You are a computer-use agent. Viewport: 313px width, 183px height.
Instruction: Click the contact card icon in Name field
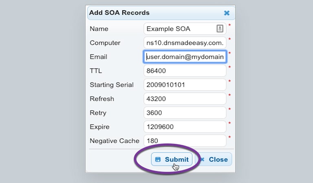220,28
